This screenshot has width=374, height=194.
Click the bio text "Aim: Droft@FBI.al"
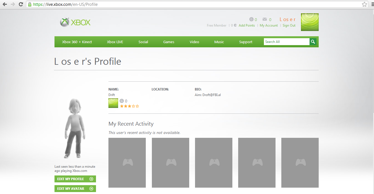pos(208,95)
